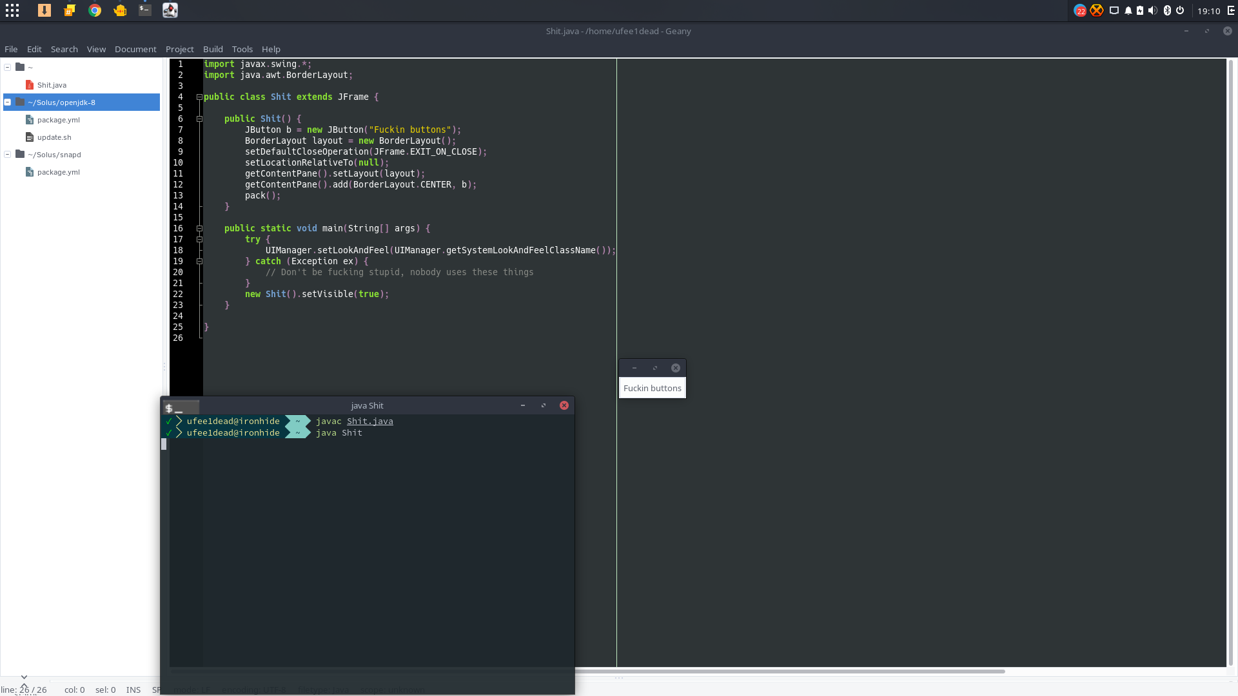Select the ~/Solus/snapd folder row
The image size is (1238, 696).
point(81,155)
